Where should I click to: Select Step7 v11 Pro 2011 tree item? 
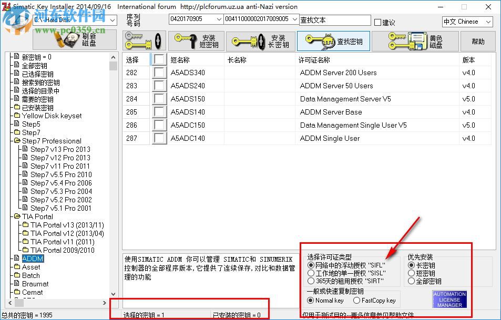60,166
